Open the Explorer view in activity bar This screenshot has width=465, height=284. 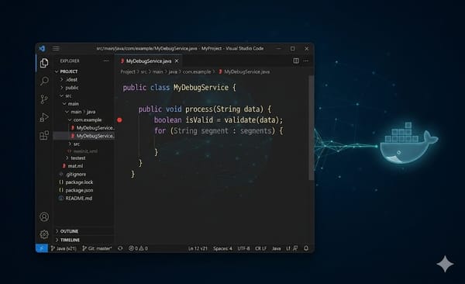[x=44, y=63]
